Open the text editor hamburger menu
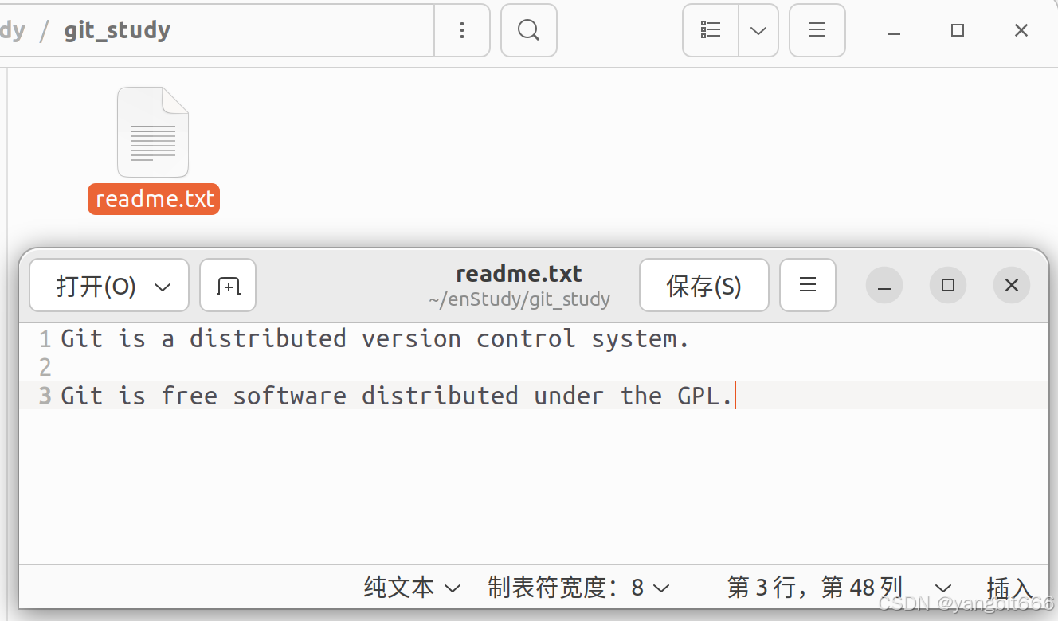Viewport: 1058px width, 621px height. pos(808,285)
